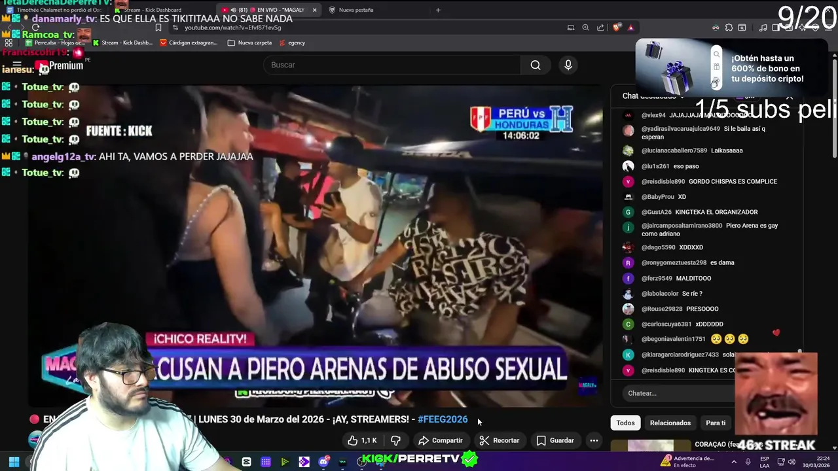Like the video with thumbs-up button
Viewport: 838px width, 471px height.
tap(362, 440)
